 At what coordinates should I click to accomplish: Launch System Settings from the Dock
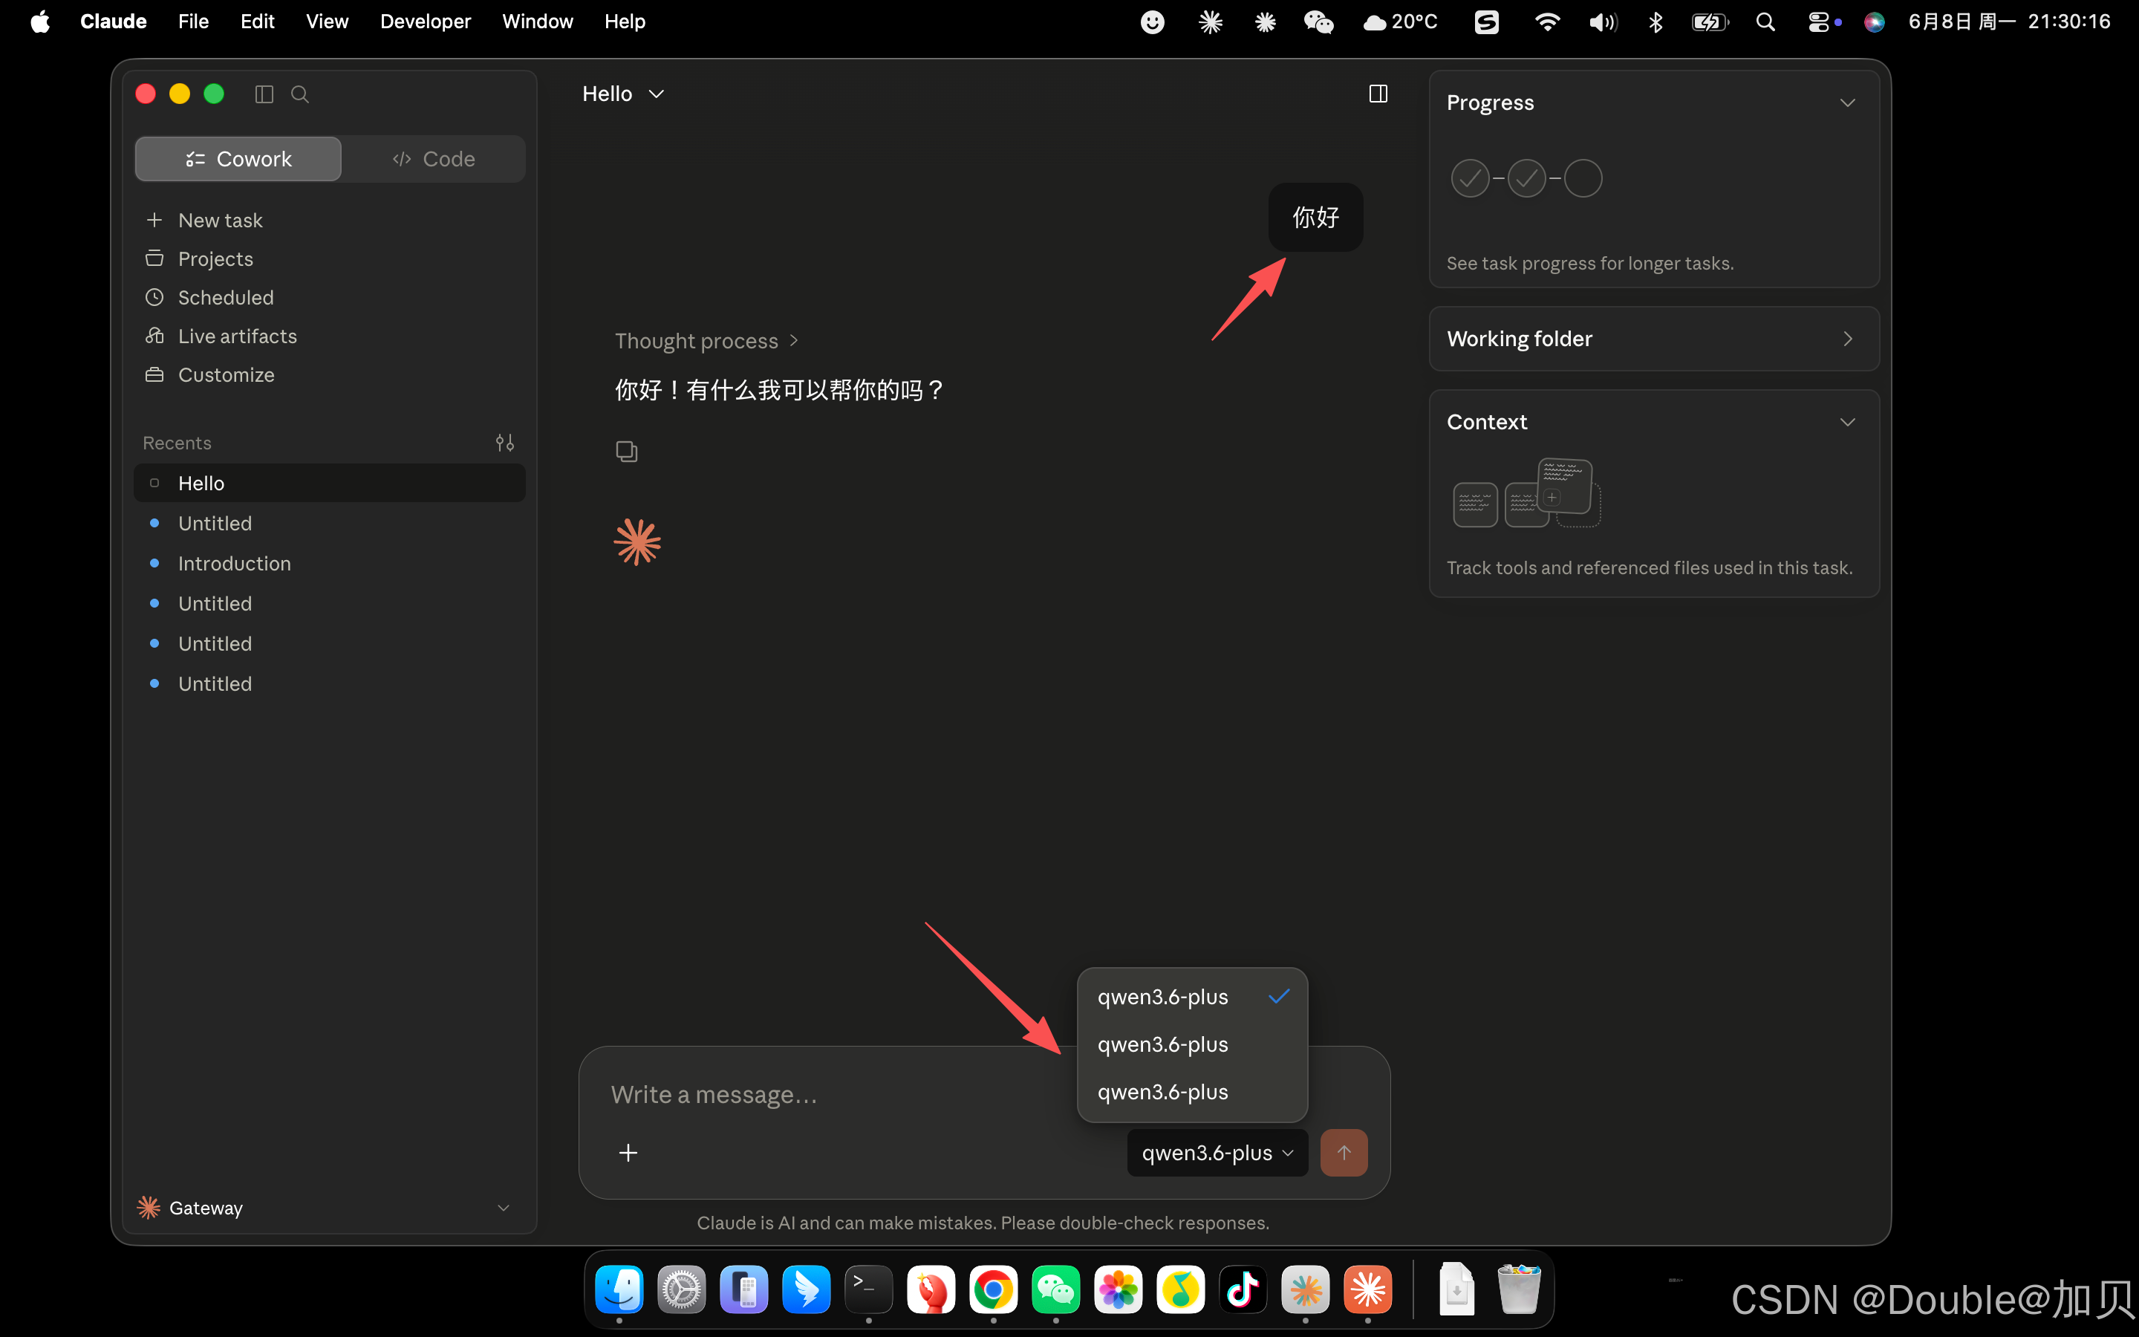[x=682, y=1290]
